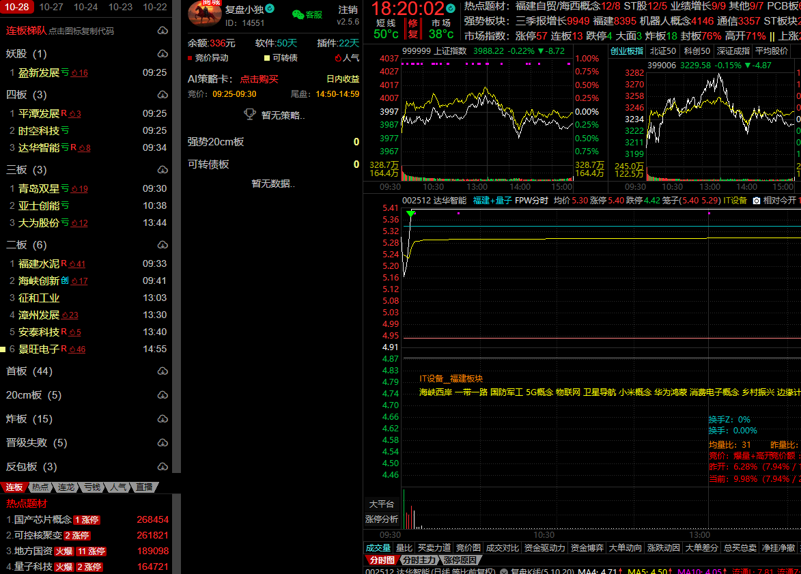Switch to the 热点 tab
The width and height of the screenshot is (801, 574).
pos(40,487)
